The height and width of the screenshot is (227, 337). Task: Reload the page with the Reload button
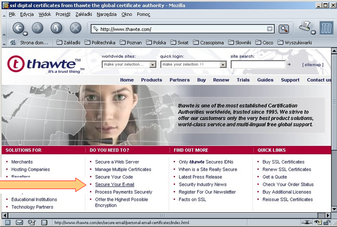pos(56,28)
